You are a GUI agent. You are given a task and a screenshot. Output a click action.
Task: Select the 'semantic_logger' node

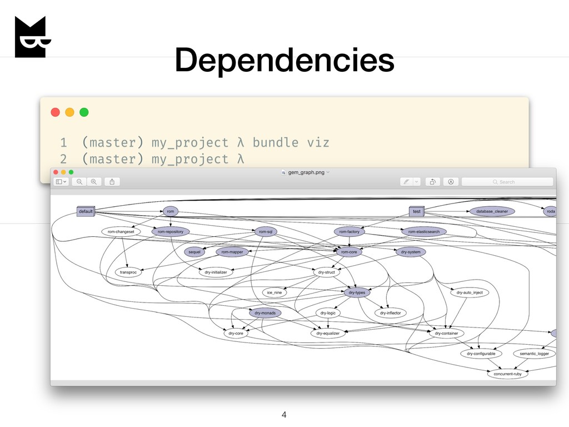pyautogui.click(x=535, y=354)
